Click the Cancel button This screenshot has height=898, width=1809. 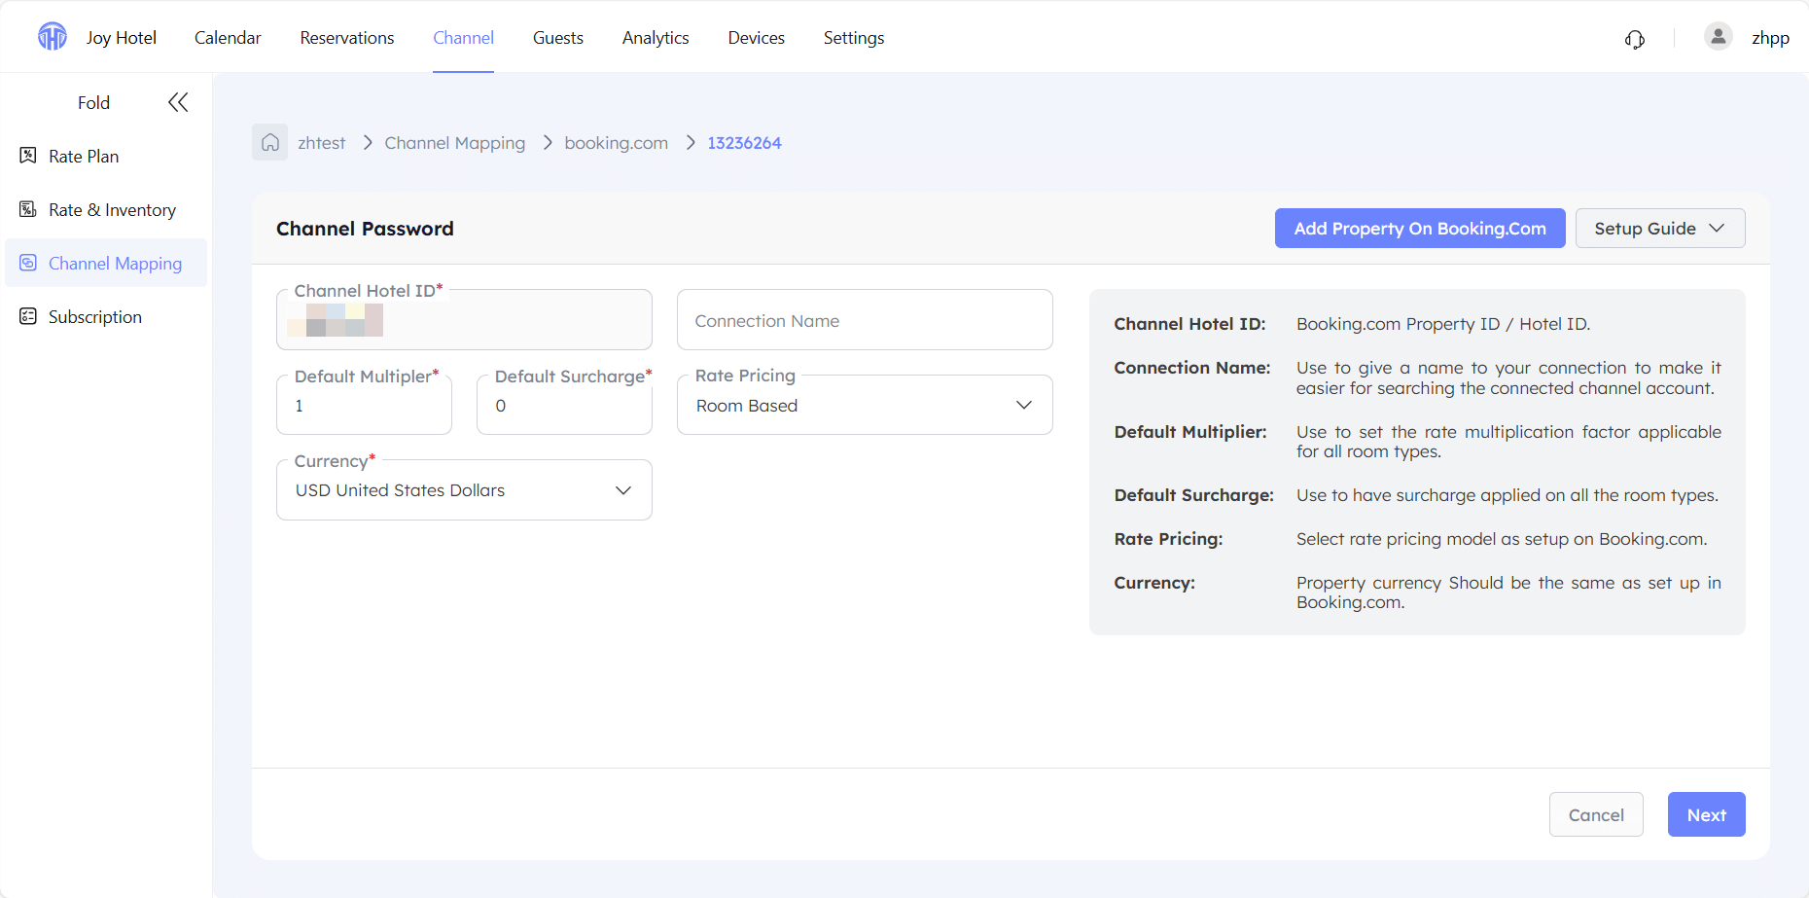point(1596,814)
